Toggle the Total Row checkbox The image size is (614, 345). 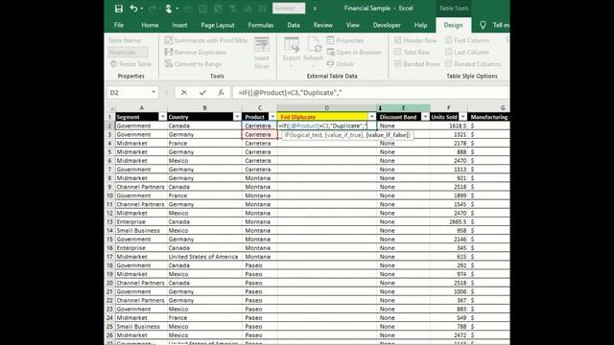click(398, 52)
